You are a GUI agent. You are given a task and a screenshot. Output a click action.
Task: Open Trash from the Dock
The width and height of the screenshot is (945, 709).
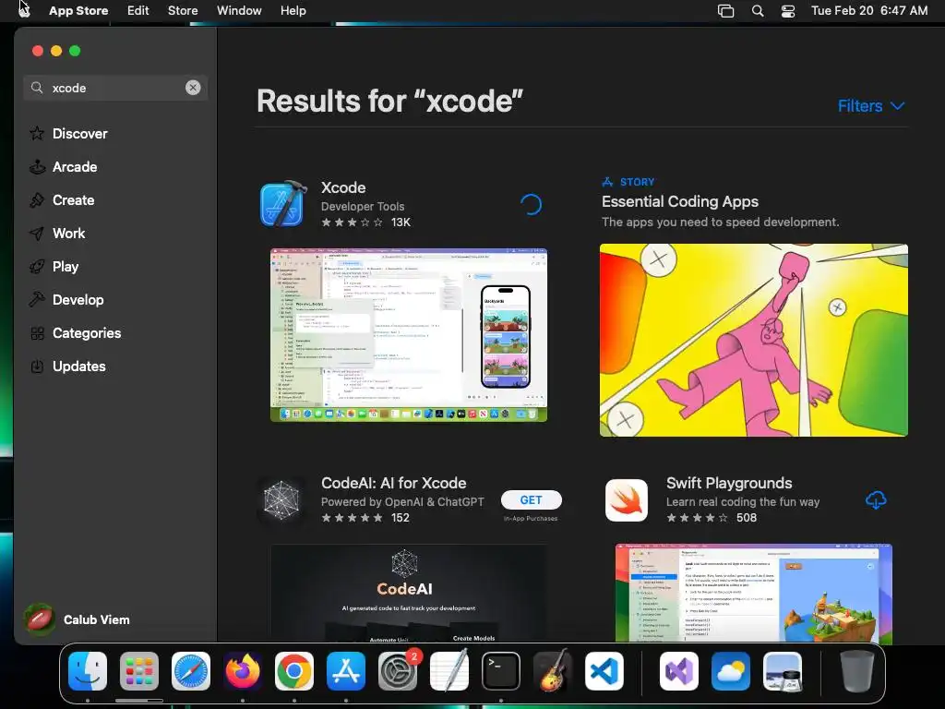857,671
